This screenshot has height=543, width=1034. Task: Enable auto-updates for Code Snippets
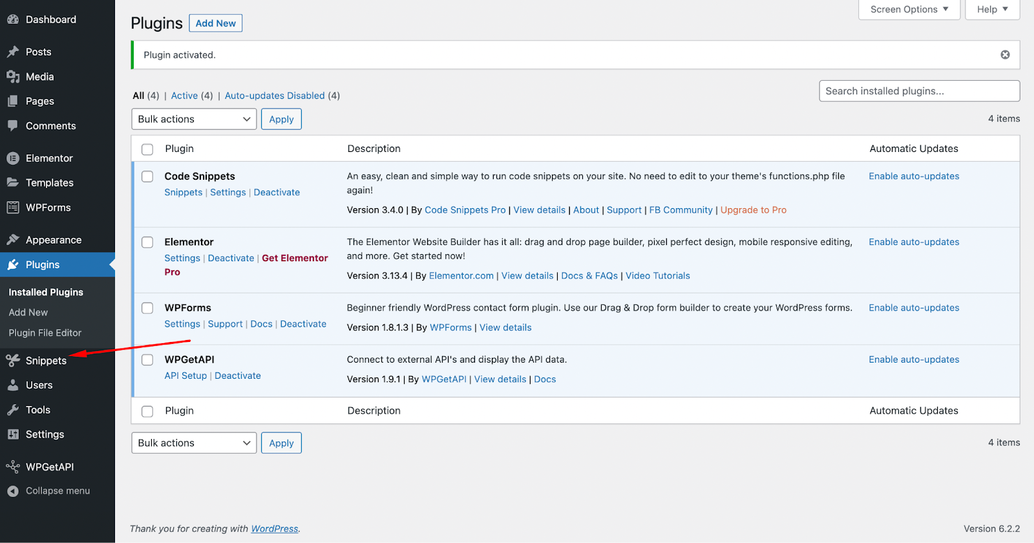click(914, 176)
